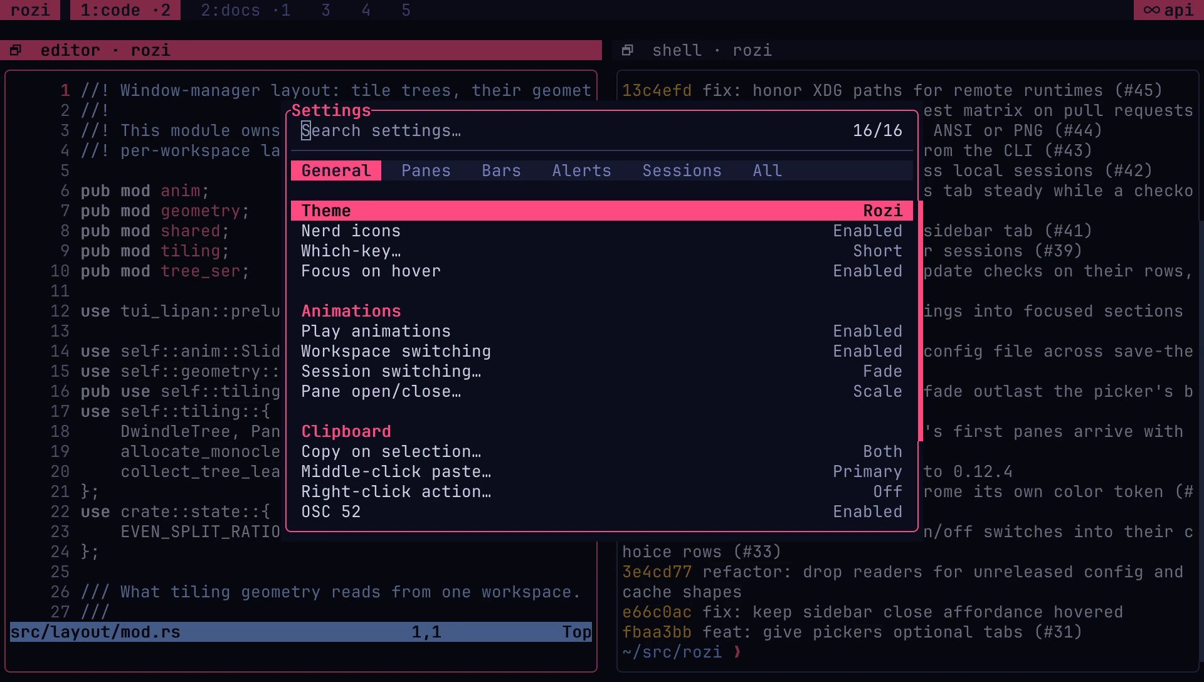Click commit hash 3e4cd77 in shell
Screen dimensions: 1204x682
pyautogui.click(x=657, y=572)
